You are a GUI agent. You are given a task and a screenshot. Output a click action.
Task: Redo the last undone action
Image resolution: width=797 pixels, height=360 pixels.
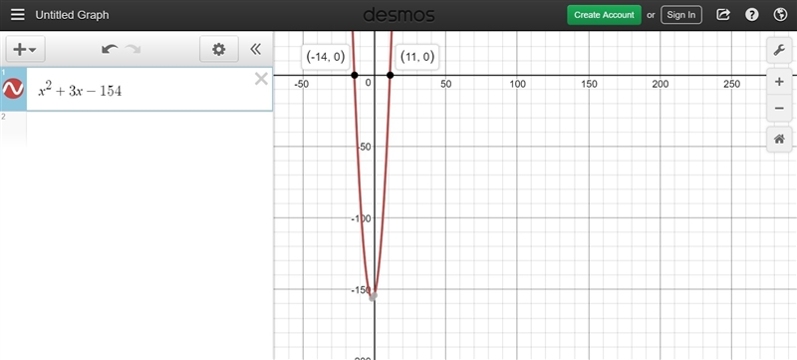(x=133, y=49)
